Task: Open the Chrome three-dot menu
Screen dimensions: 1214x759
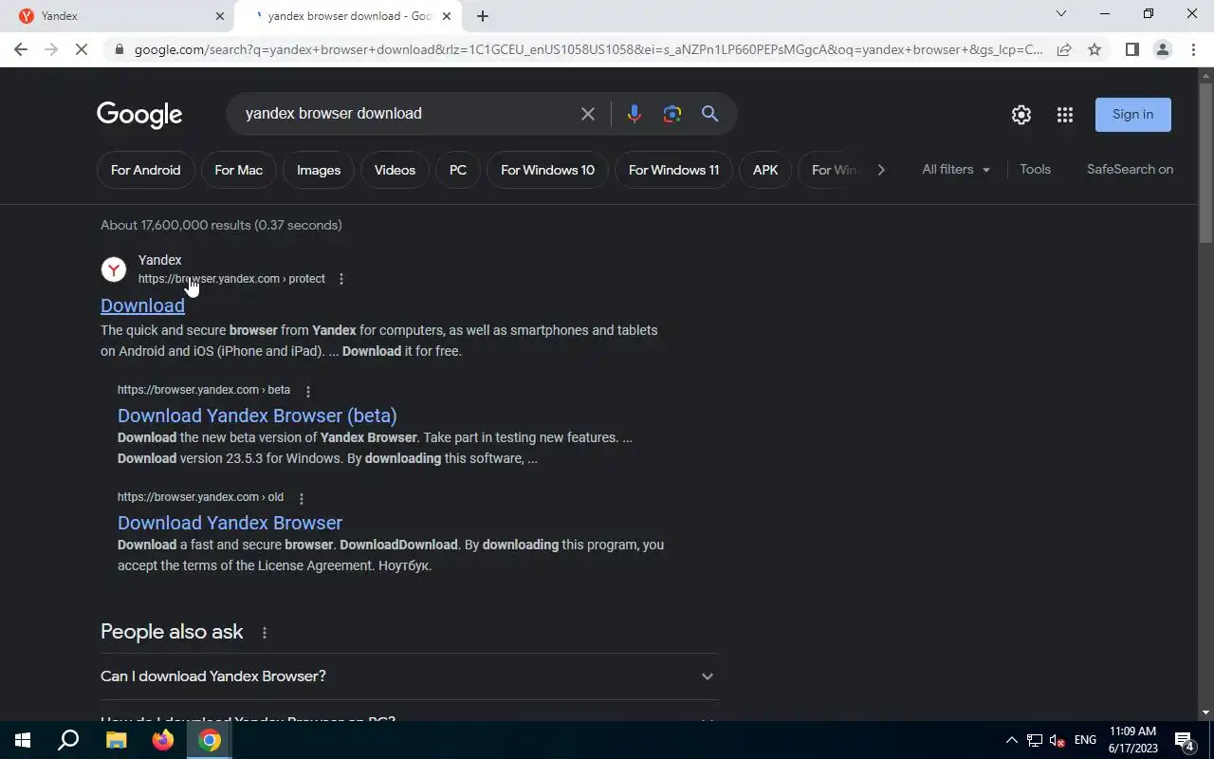Action: 1193,49
